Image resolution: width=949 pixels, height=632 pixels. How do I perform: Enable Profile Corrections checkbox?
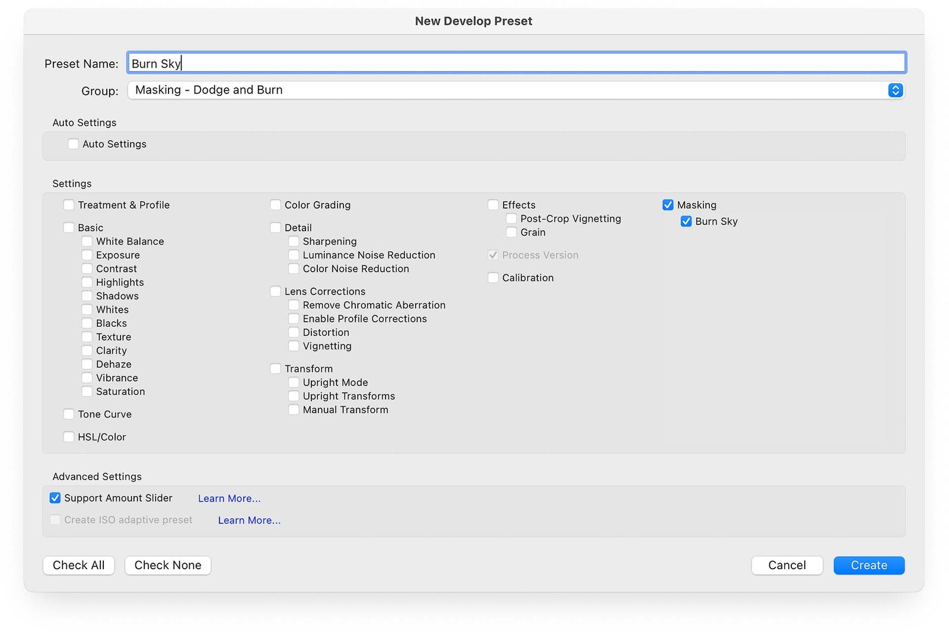pos(294,319)
